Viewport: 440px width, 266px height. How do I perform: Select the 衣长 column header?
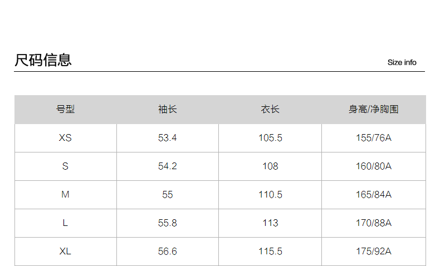pos(270,110)
